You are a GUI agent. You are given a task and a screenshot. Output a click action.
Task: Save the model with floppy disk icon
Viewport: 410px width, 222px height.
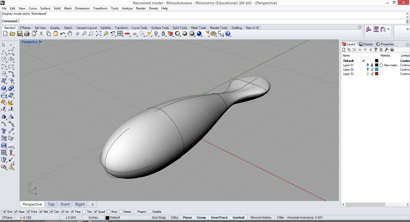20,34
